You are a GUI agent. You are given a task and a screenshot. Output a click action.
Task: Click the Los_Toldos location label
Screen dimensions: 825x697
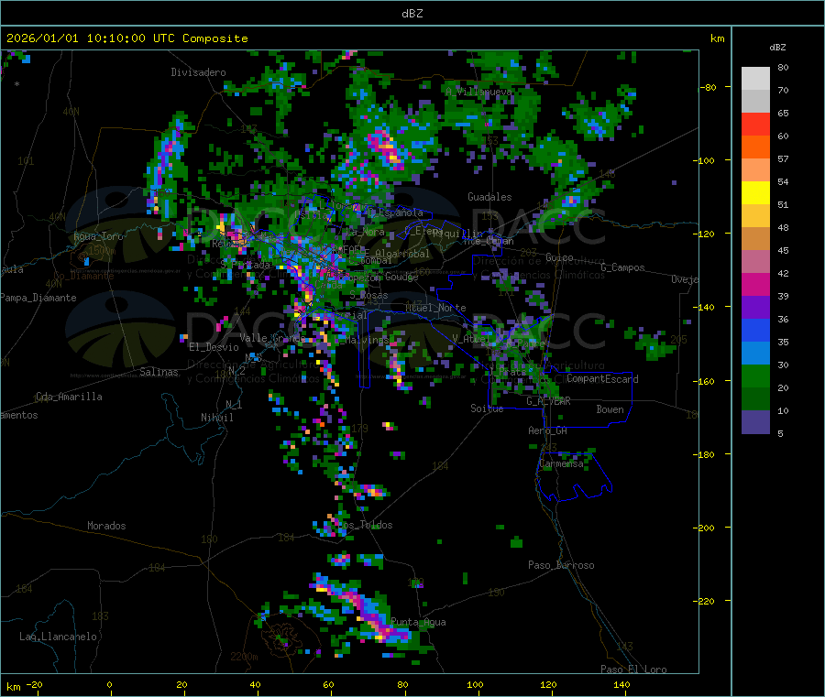tap(365, 525)
